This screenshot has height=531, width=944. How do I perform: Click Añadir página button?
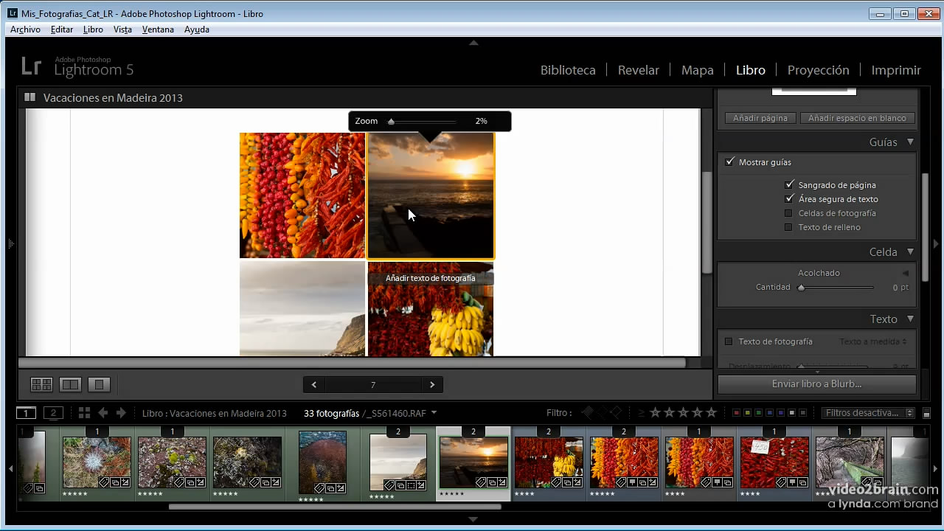(x=760, y=118)
